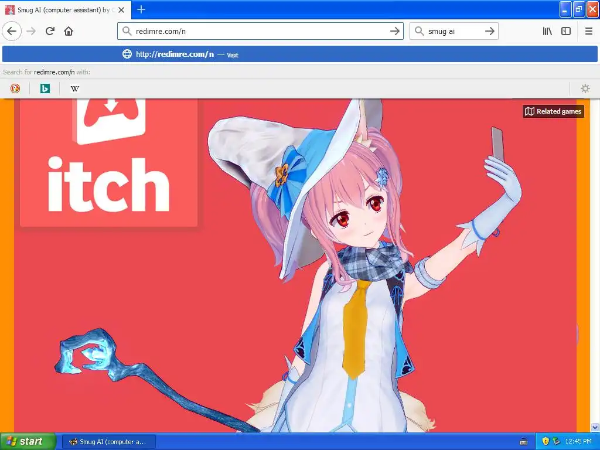Click the globe icon in URL suggestion
600x450 pixels.
tap(127, 54)
